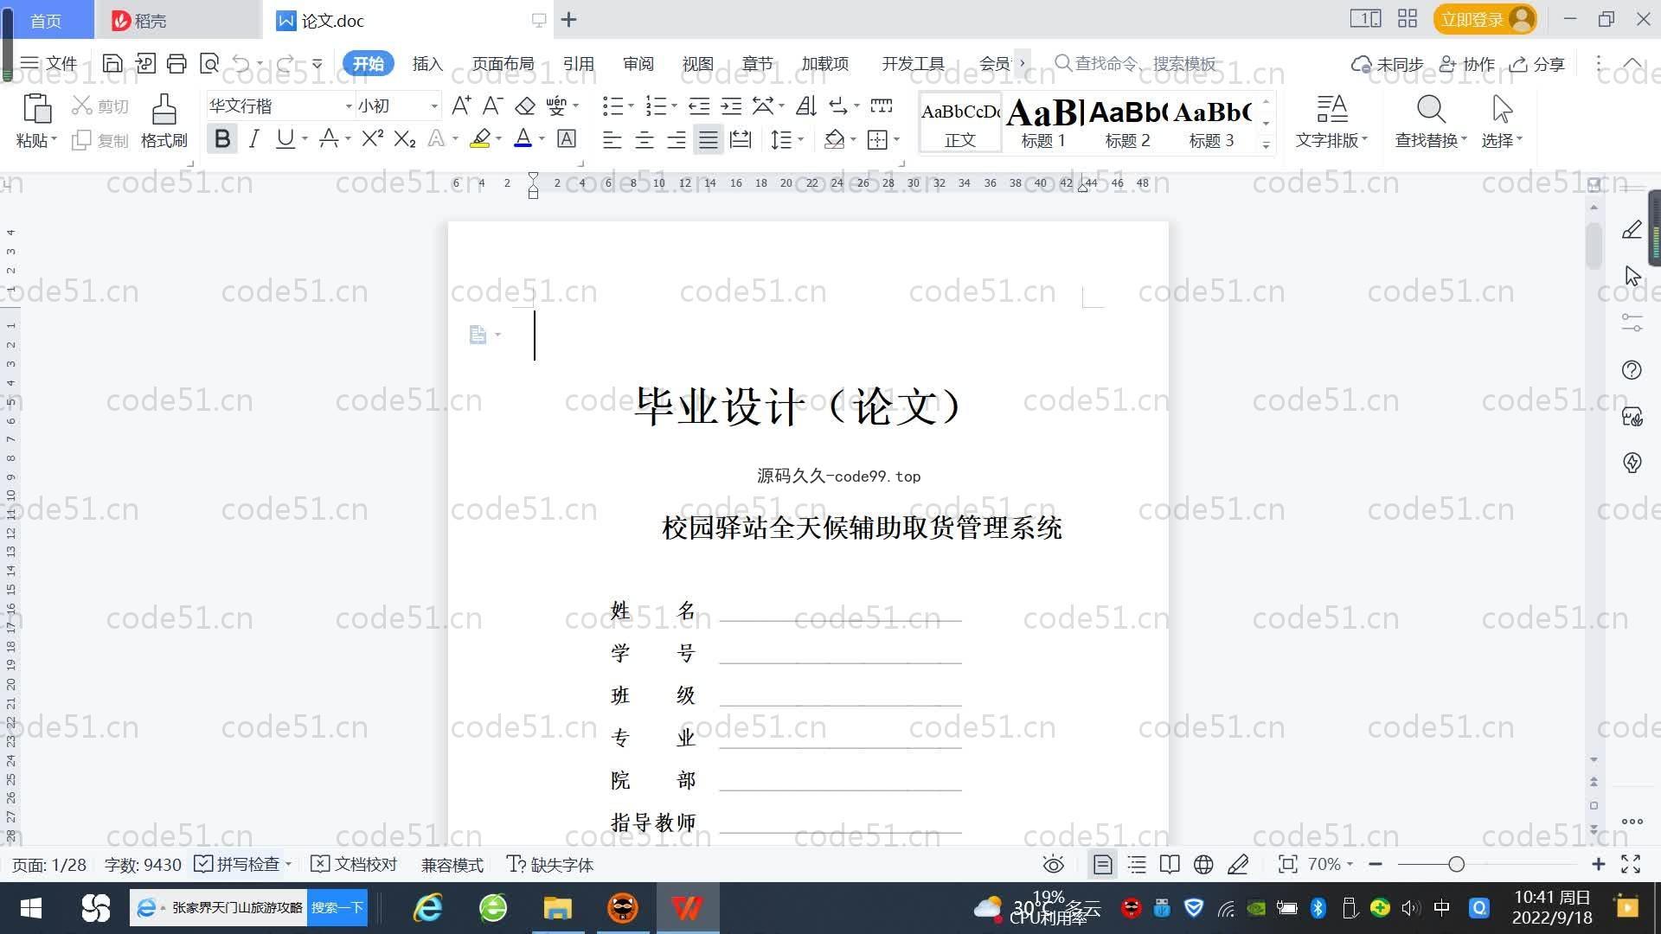Click the pen icon in right sidebar
This screenshot has height=934, width=1661.
click(x=1632, y=229)
